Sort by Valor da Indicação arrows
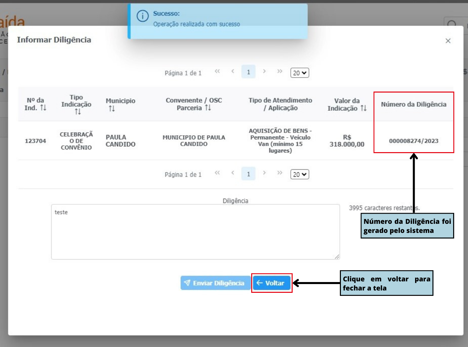Viewport: 468px width, 347px height. (x=363, y=108)
